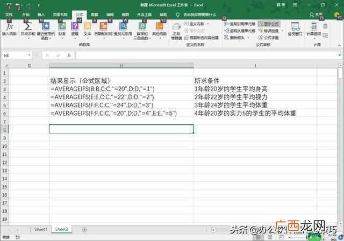344x241 pixels.
Task: Select column G header
Action: click(x=29, y=66)
